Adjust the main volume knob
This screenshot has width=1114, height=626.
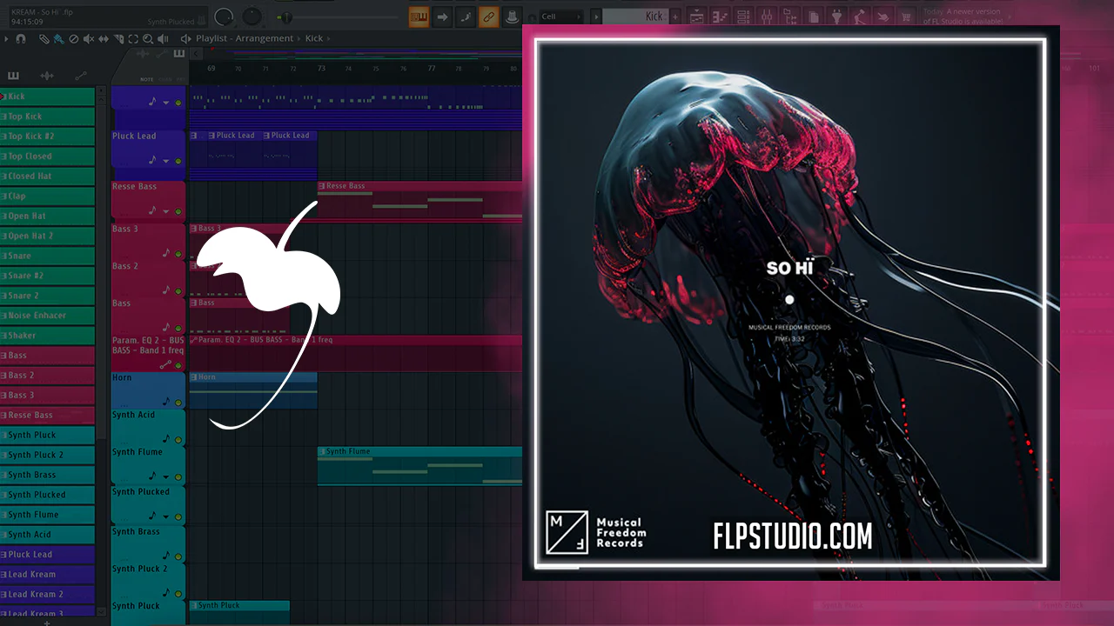[224, 17]
